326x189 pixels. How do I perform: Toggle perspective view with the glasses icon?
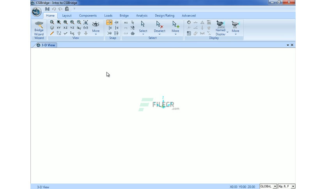pyautogui.click(x=86, y=28)
